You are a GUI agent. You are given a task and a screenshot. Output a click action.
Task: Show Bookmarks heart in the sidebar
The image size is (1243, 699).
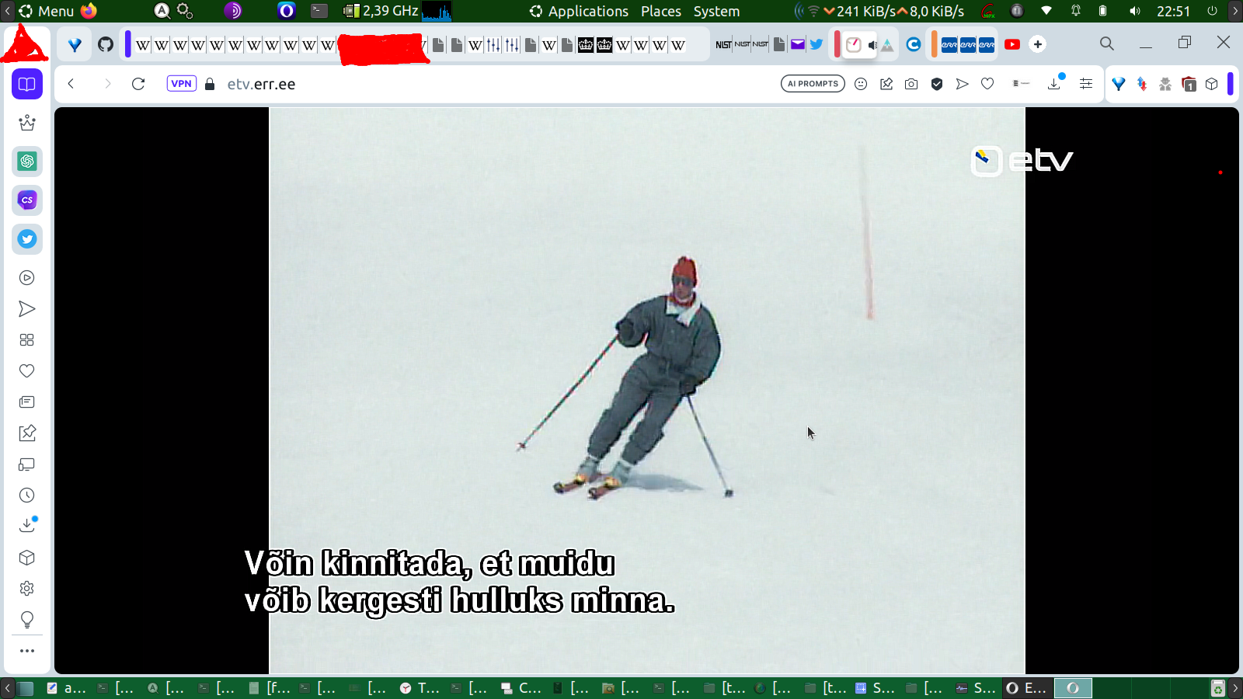pyautogui.click(x=27, y=371)
